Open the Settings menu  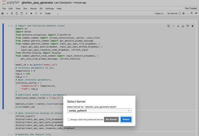click(x=49, y=8)
